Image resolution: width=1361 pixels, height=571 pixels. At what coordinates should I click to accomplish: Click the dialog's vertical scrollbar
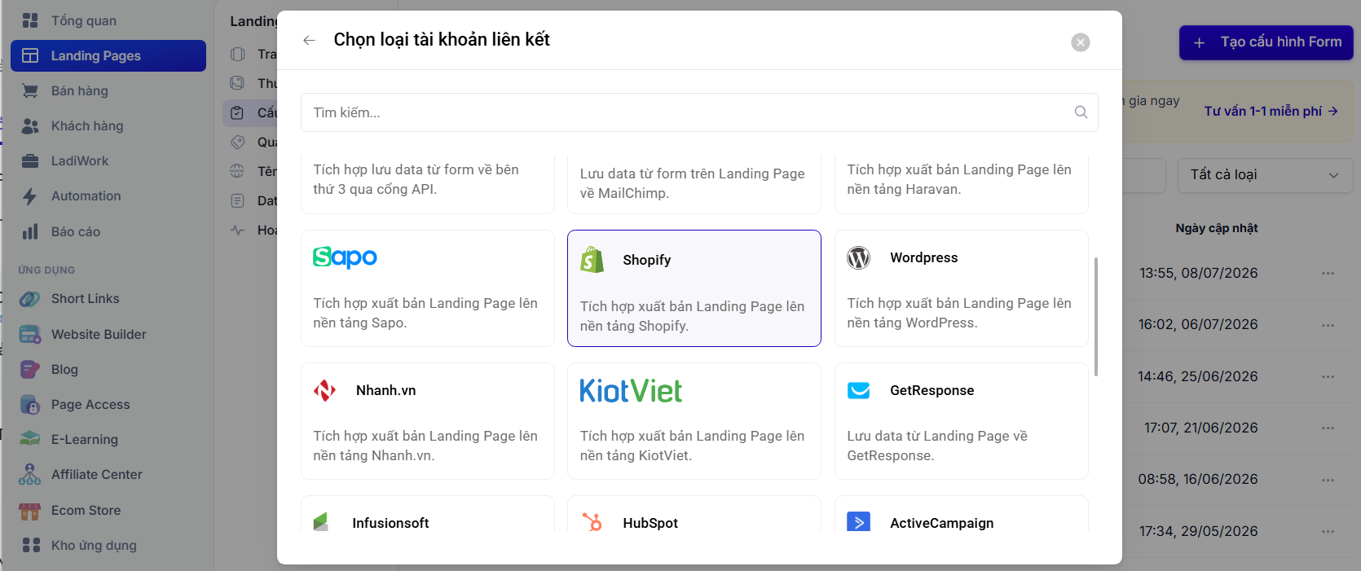click(x=1096, y=317)
